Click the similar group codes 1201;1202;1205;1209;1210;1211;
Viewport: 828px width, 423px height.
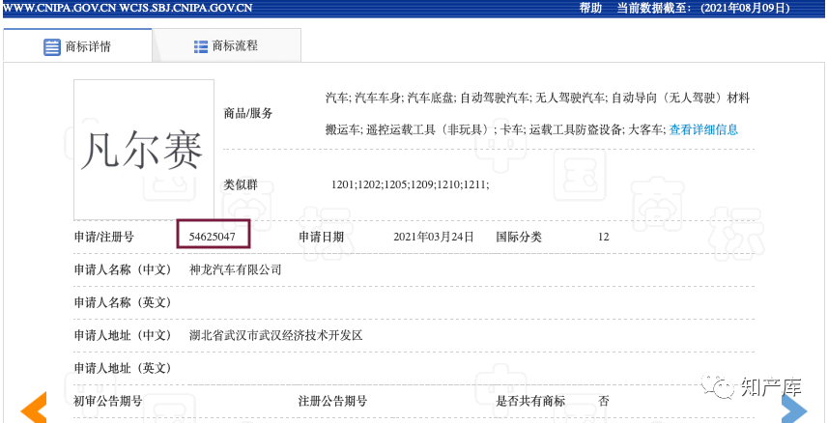(411, 184)
